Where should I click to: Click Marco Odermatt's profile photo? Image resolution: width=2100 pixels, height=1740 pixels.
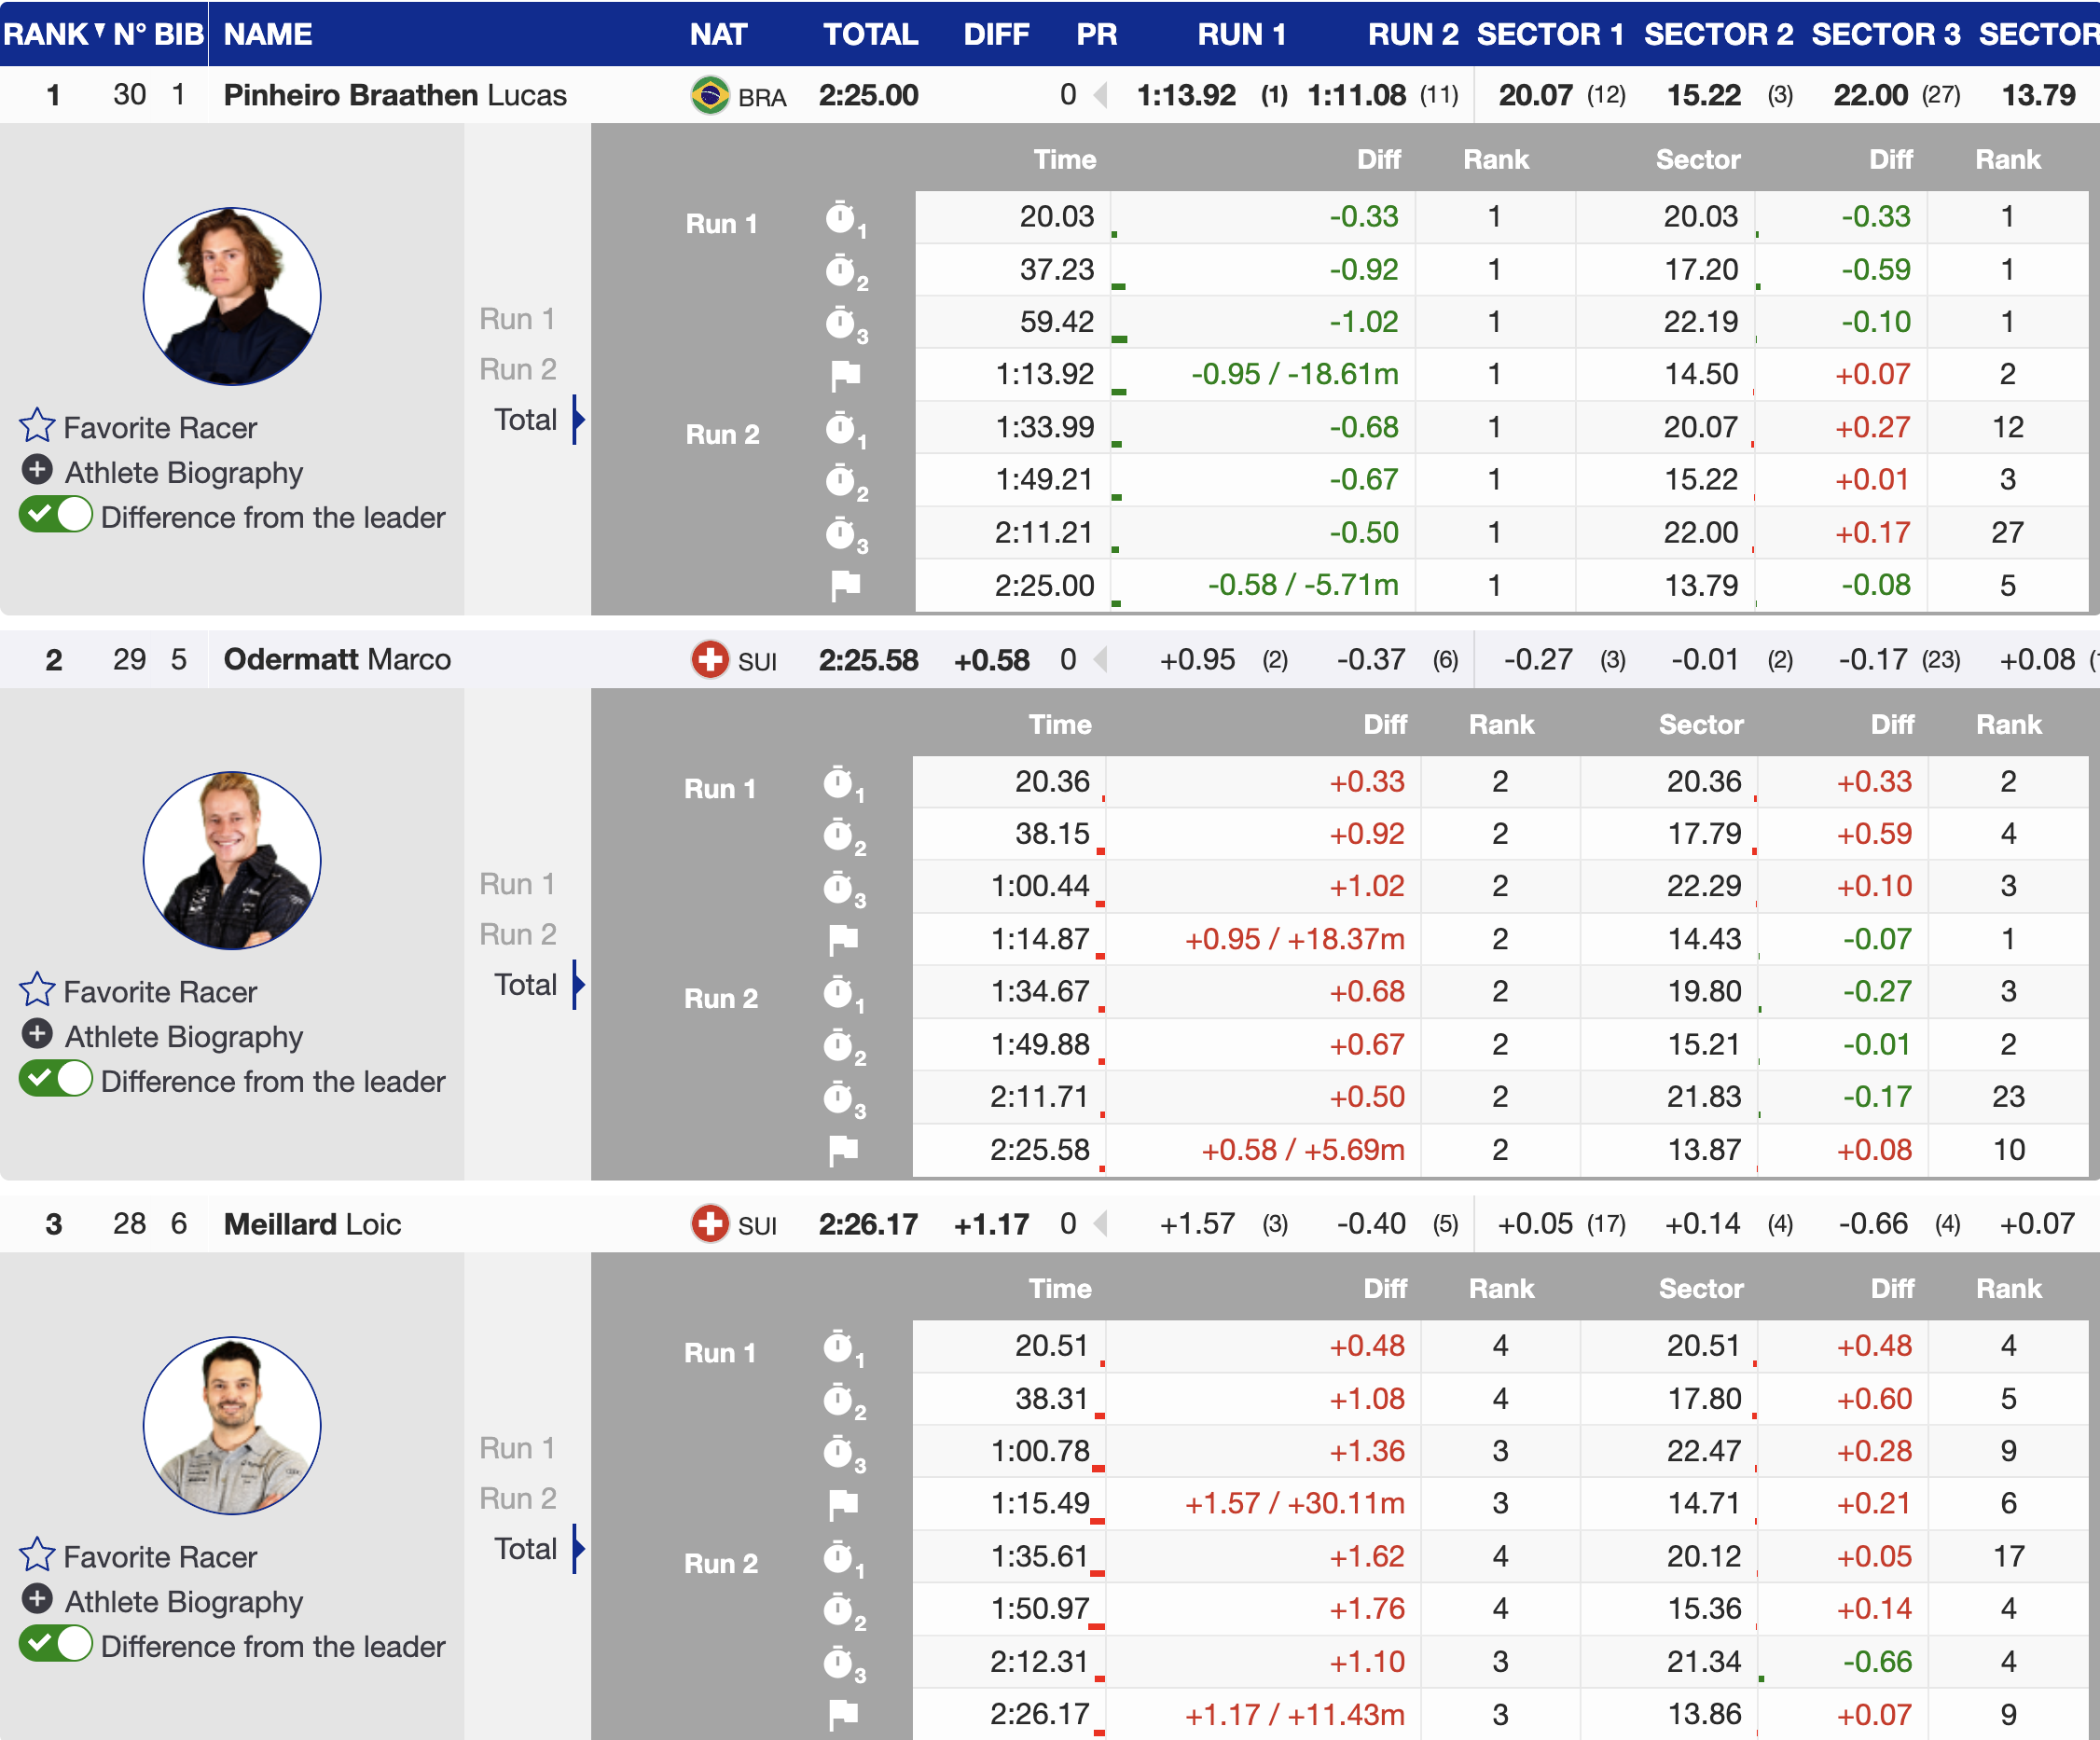(231, 860)
